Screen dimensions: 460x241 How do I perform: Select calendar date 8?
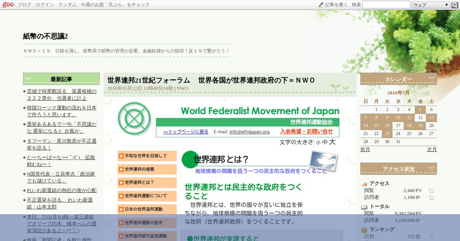pos(376,117)
